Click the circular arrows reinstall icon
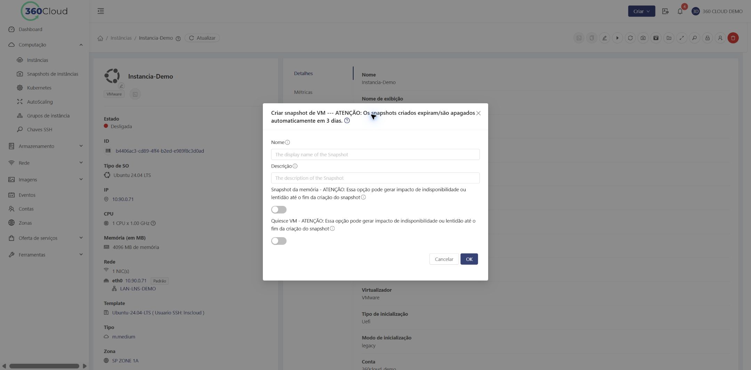This screenshot has height=370, width=751. [x=630, y=38]
